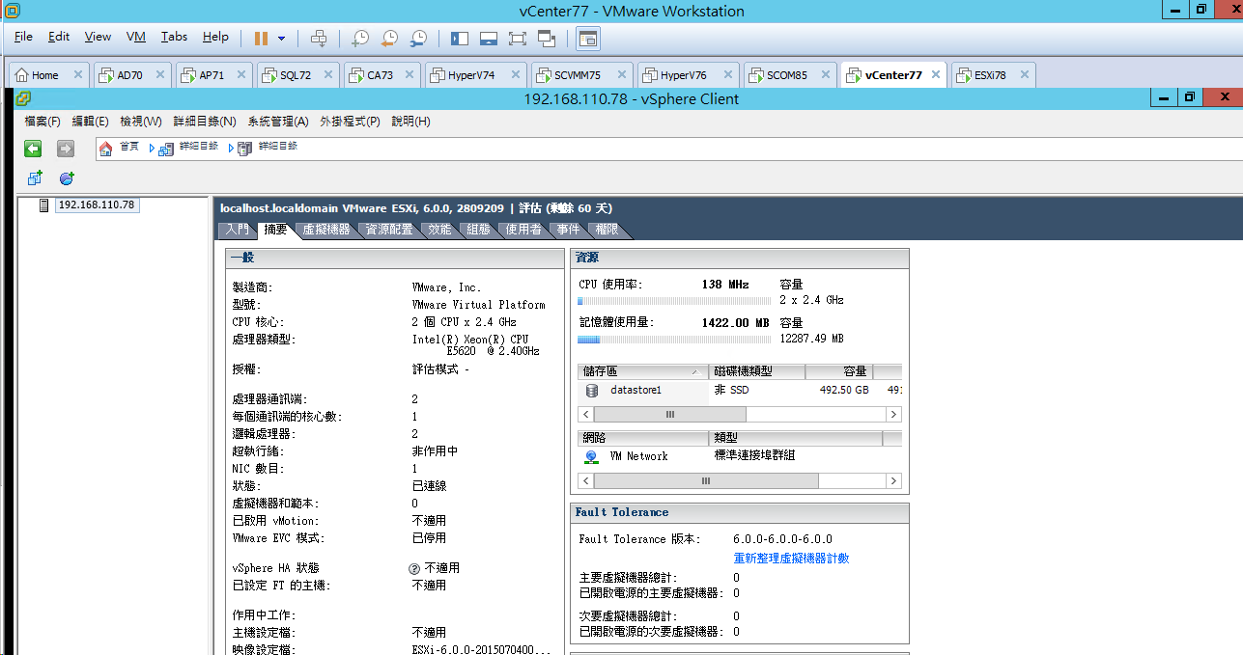The height and width of the screenshot is (655, 1243).
Task: Open the power options dropdown arrow
Action: [x=282, y=39]
